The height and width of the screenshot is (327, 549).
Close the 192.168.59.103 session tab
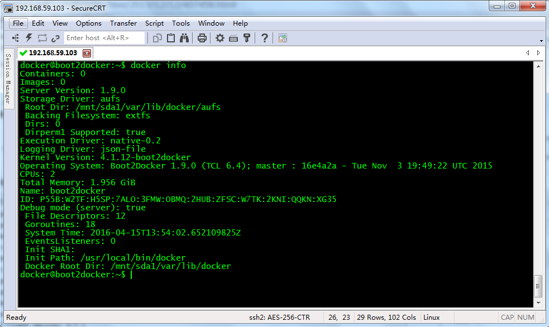pos(87,53)
